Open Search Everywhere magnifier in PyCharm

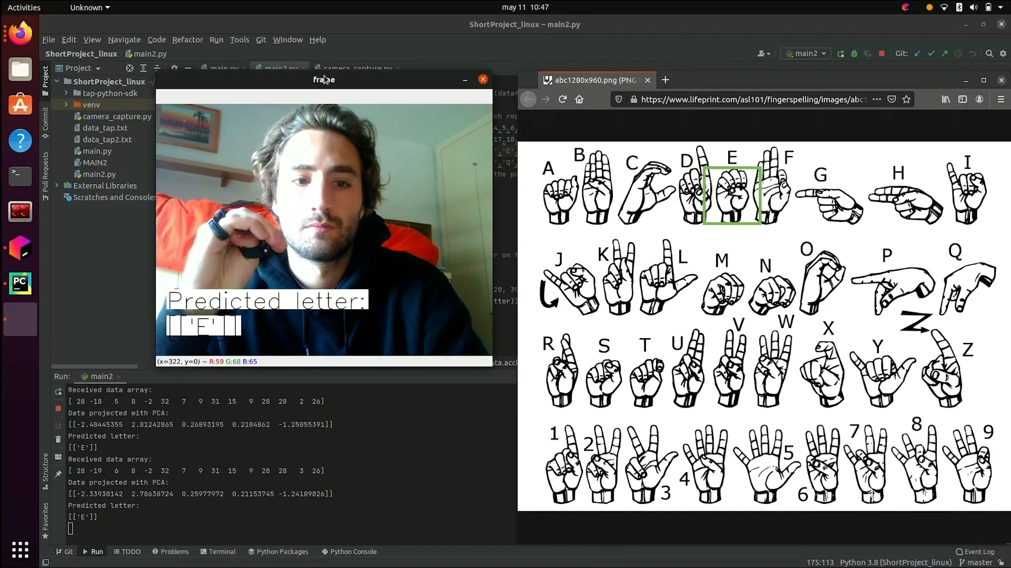989,54
